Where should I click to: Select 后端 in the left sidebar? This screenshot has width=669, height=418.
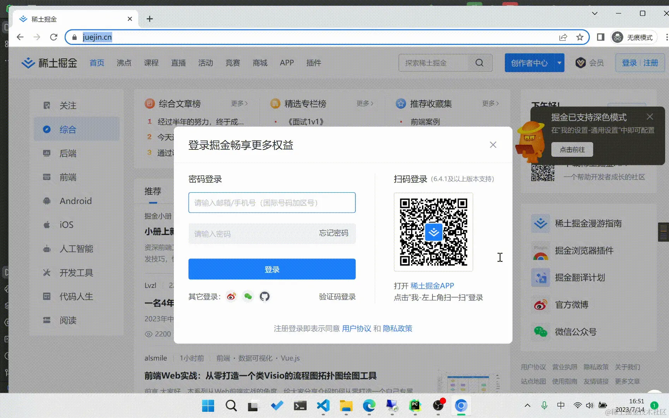(x=68, y=153)
